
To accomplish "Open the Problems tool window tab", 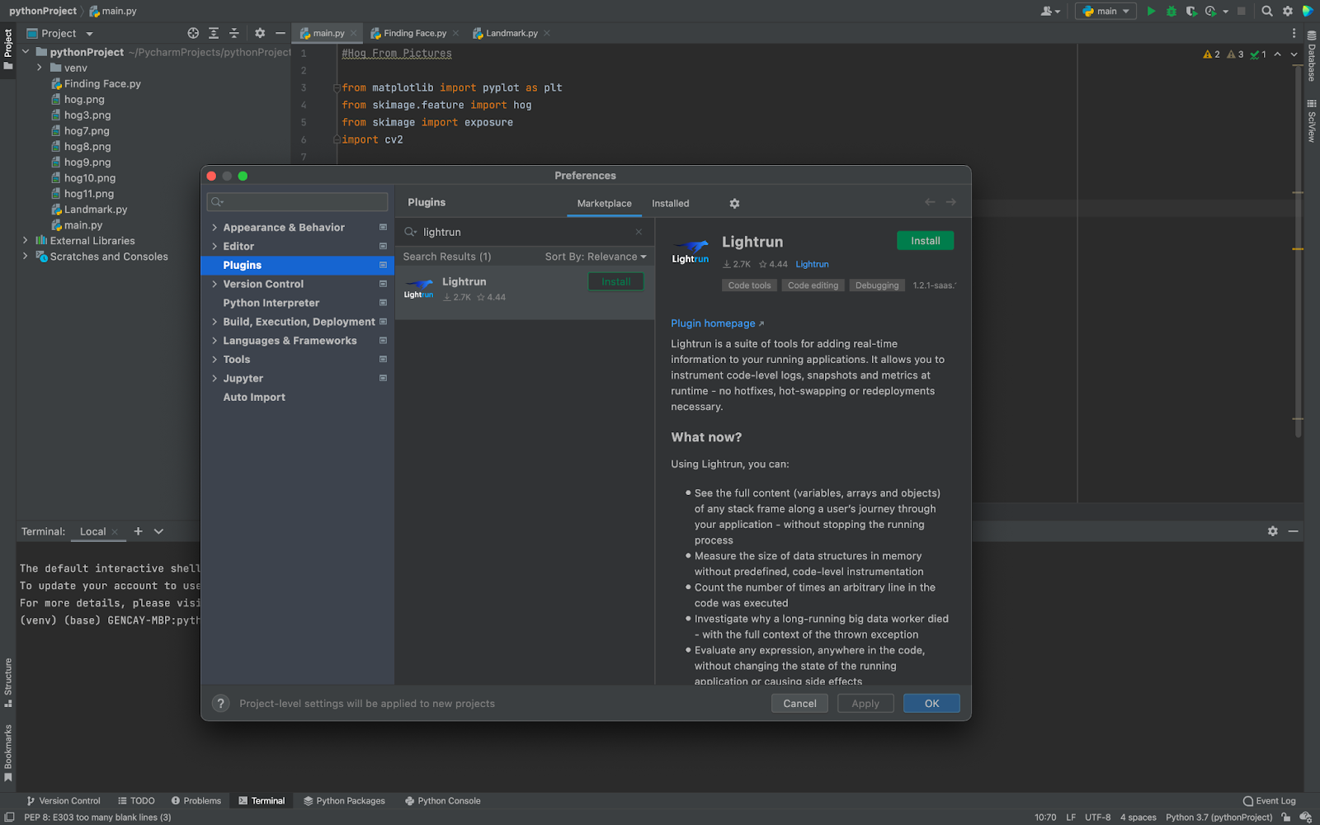I will pyautogui.click(x=196, y=800).
